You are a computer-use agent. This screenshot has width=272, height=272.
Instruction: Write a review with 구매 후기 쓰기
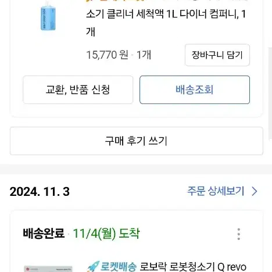pos(137,141)
